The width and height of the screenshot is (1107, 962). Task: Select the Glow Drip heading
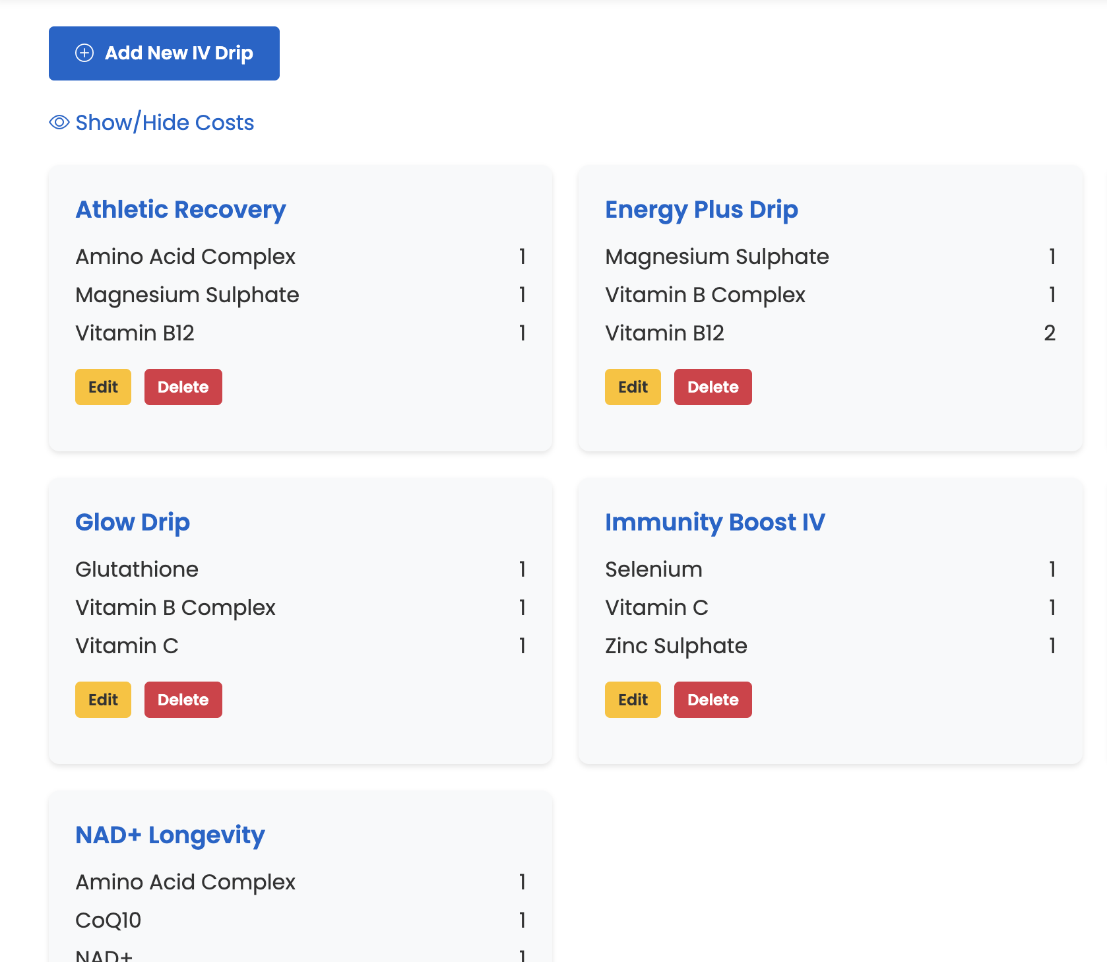[133, 522]
